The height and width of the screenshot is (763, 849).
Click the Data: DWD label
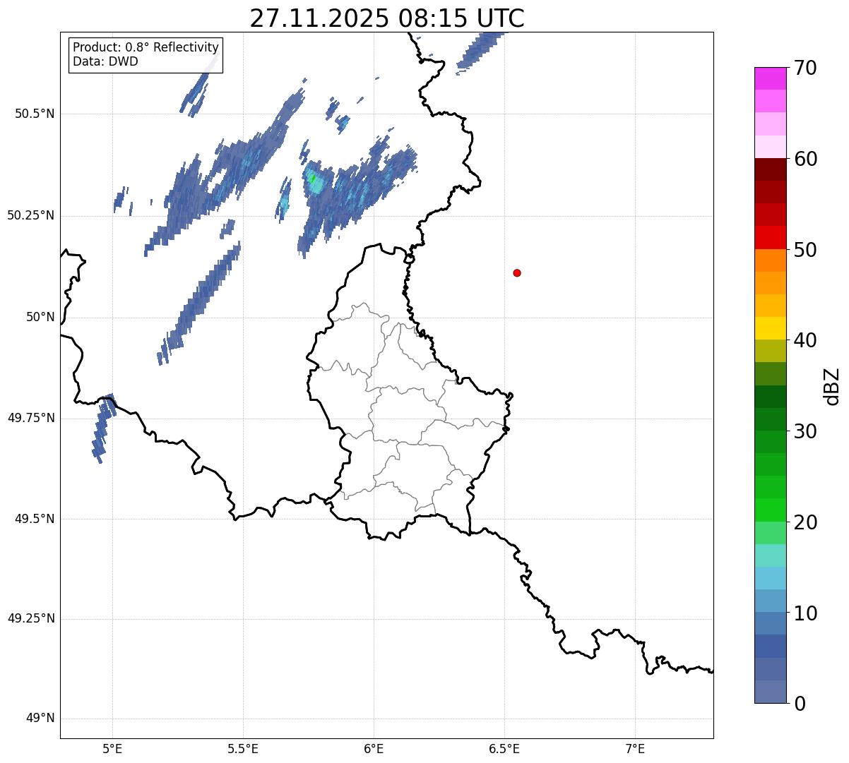point(105,61)
